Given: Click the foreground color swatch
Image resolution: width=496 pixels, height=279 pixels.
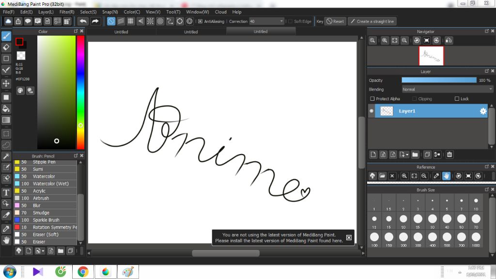Looking at the screenshot, I should (x=19, y=42).
